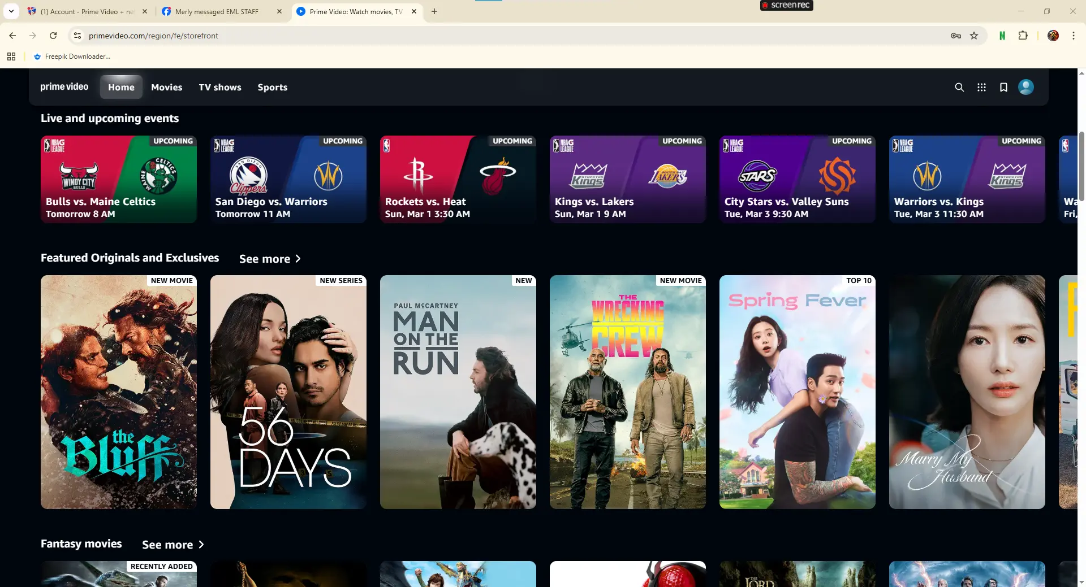Close the Merly messaged EML STAFF tab
Screen dimensions: 1086x587
(279, 11)
